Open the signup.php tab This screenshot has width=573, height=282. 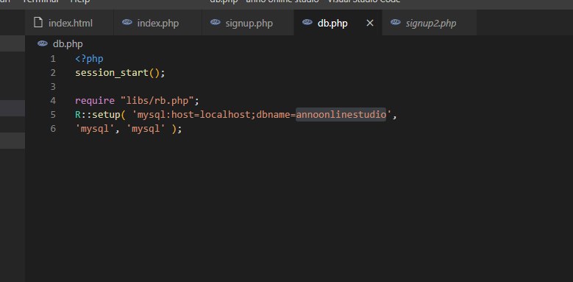[x=248, y=23]
